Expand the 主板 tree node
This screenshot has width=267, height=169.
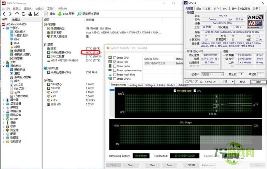pos(3,62)
